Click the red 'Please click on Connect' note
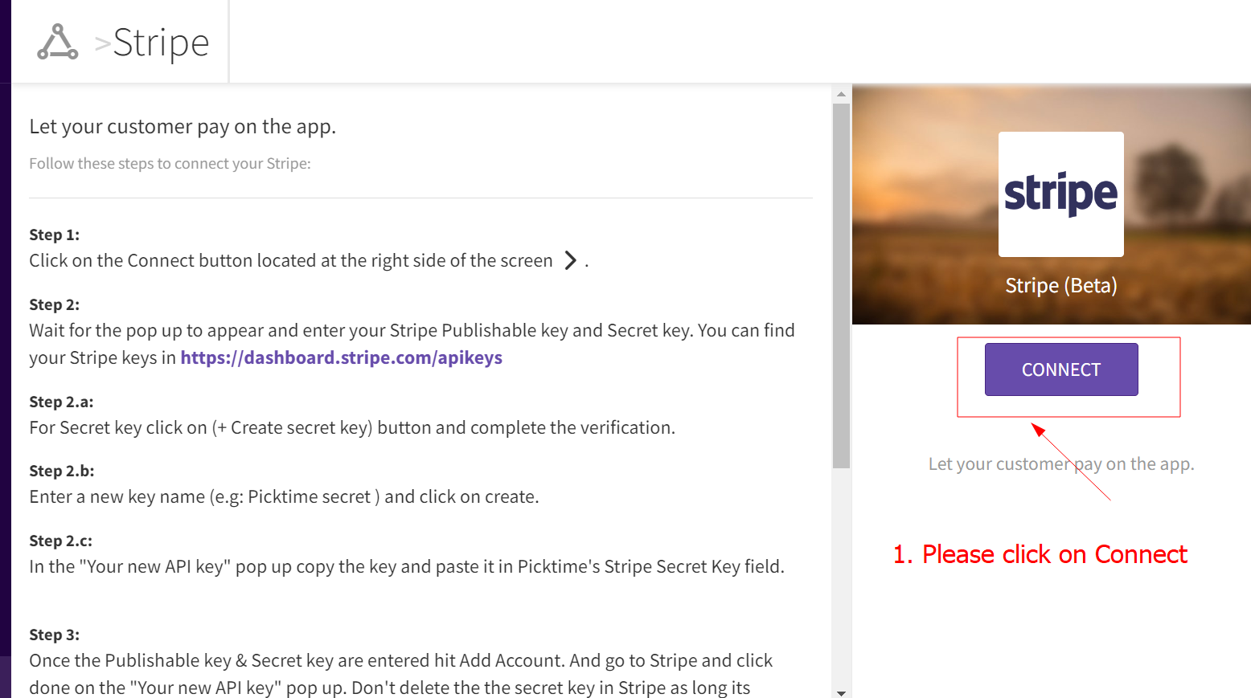Image resolution: width=1251 pixels, height=698 pixels. click(1040, 554)
